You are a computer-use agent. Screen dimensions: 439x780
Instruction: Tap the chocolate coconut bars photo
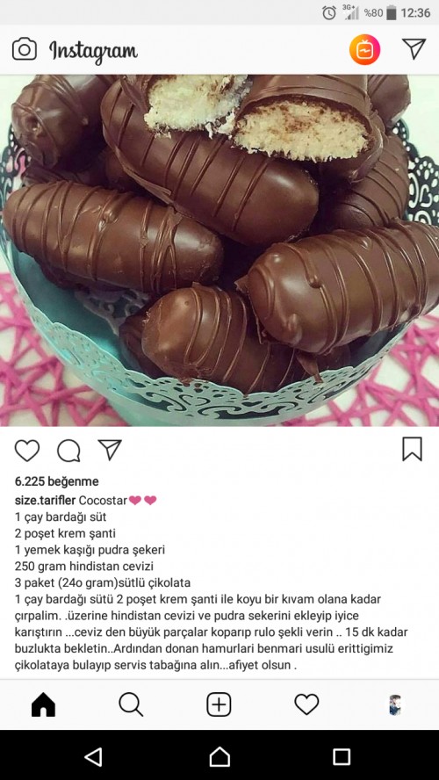(x=219, y=250)
